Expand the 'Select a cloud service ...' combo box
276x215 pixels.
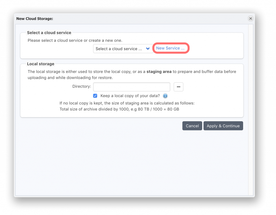tap(123, 48)
